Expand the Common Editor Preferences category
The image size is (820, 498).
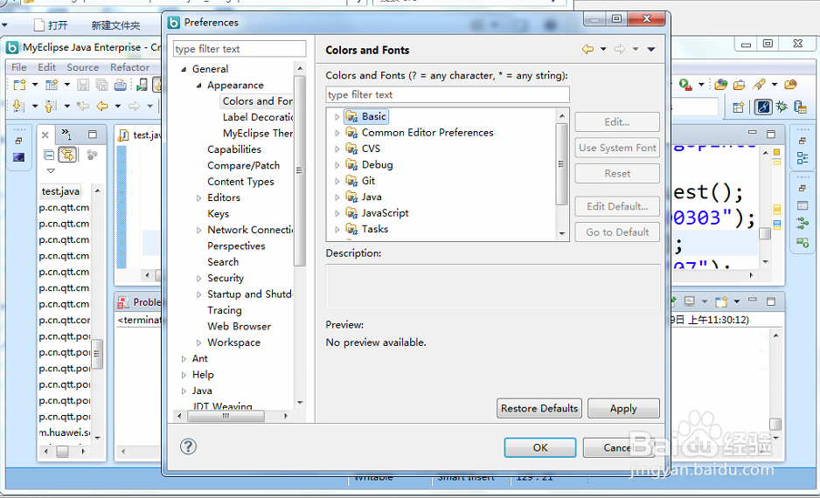[337, 133]
